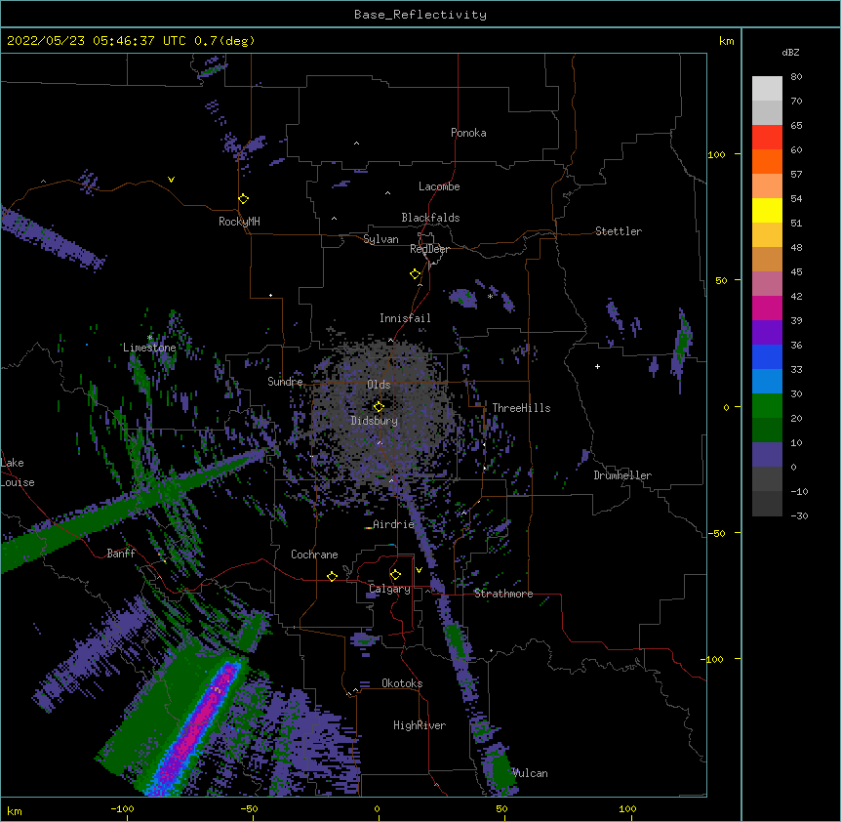The height and width of the screenshot is (822, 841).
Task: Click the -100 tick label on the bottom axis
Action: [x=123, y=808]
